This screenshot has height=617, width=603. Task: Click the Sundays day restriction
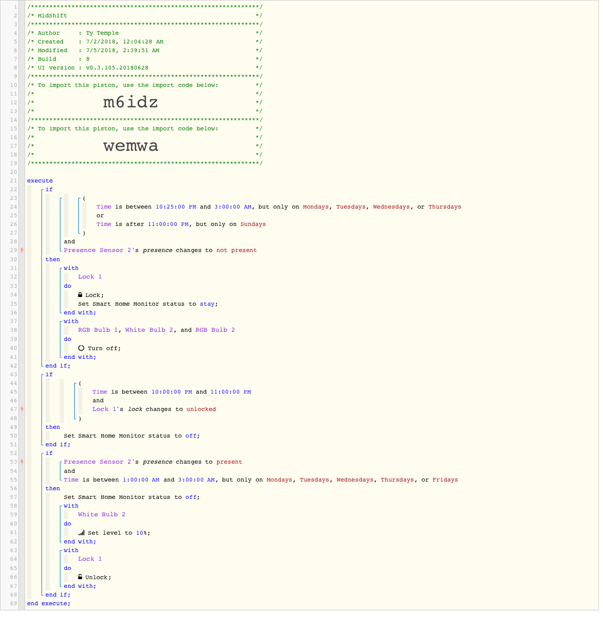[253, 224]
